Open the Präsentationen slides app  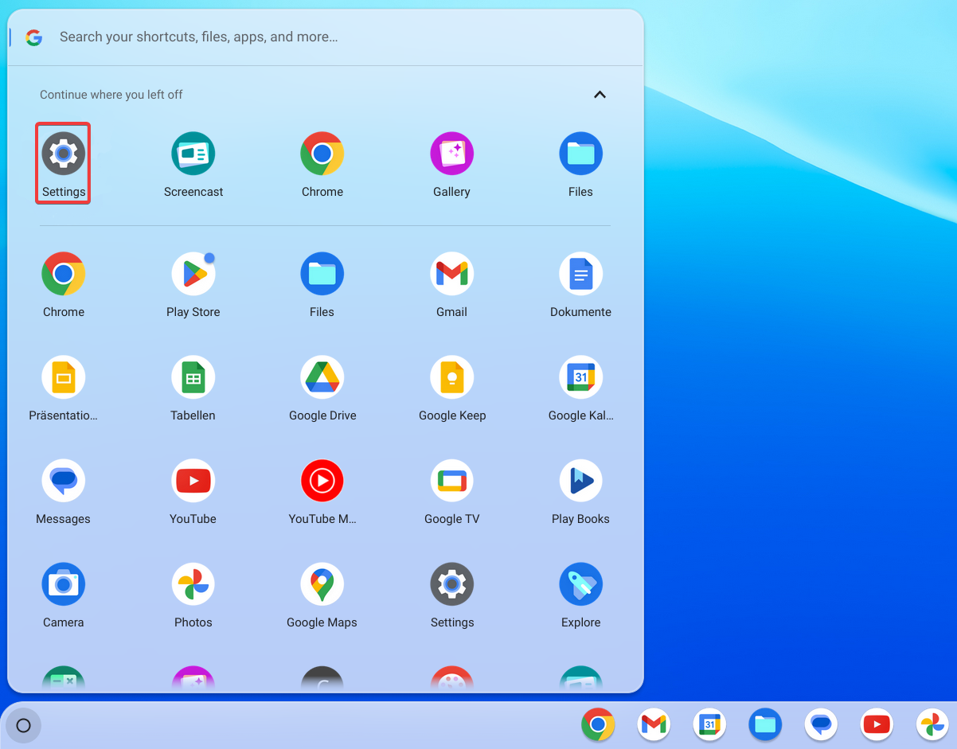[63, 388]
